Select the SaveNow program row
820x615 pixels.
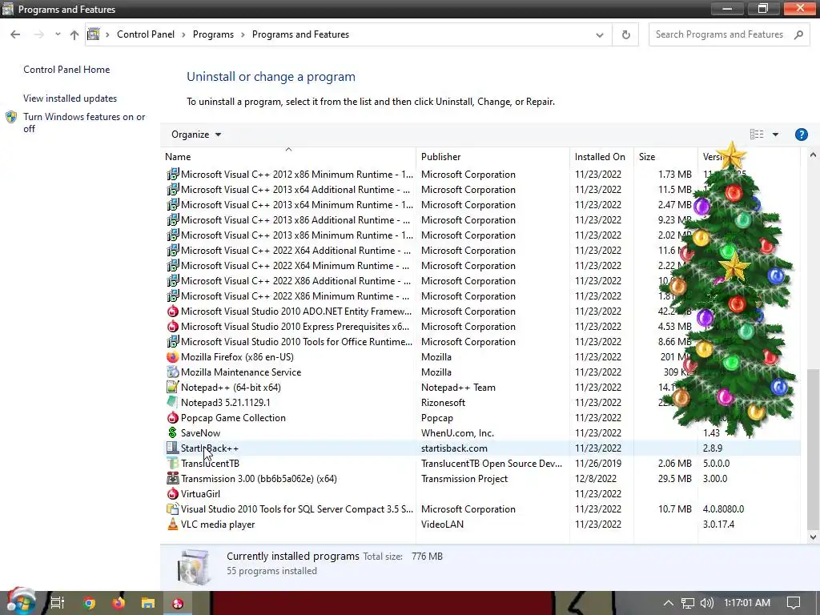tap(480, 433)
